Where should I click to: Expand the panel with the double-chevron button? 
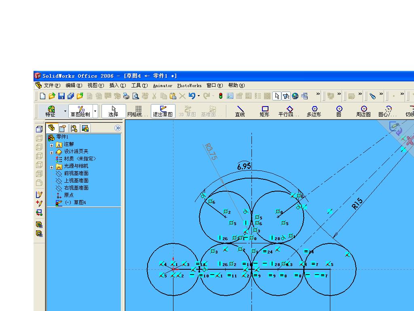pos(118,128)
